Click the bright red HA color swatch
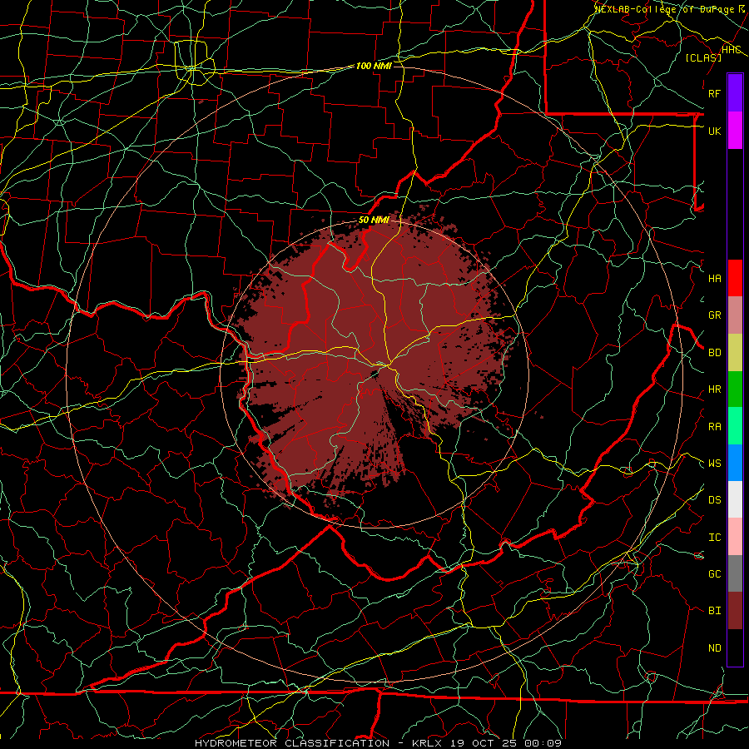The width and height of the screenshot is (749, 749). click(735, 278)
